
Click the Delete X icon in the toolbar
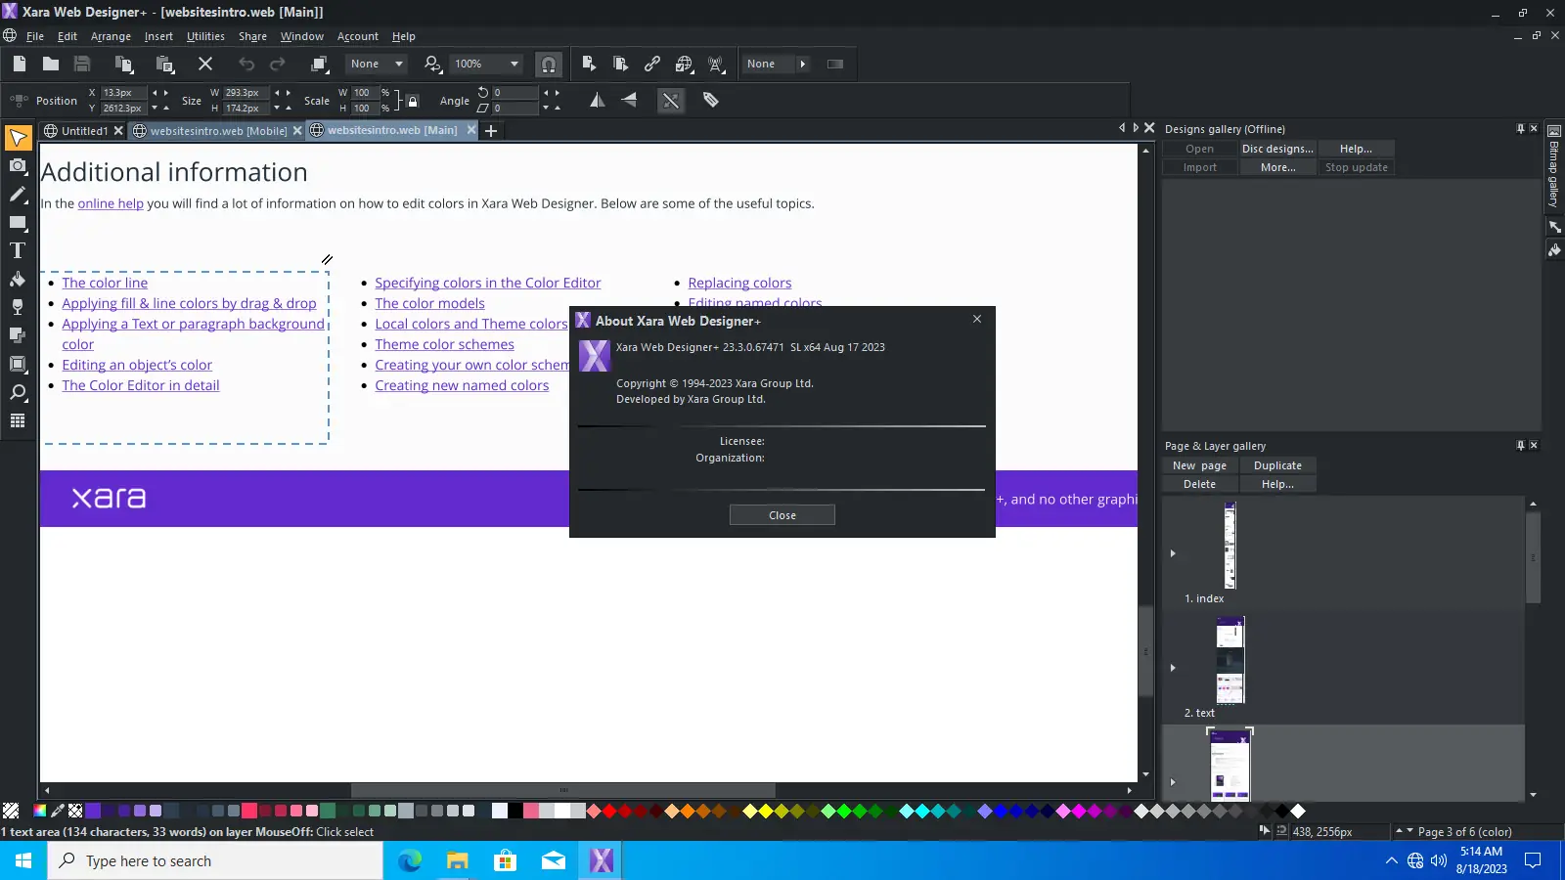pyautogui.click(x=205, y=65)
